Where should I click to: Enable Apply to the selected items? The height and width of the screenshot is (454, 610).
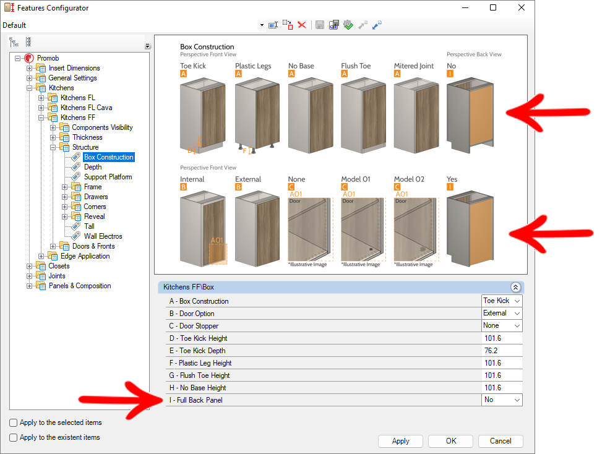[14, 422]
